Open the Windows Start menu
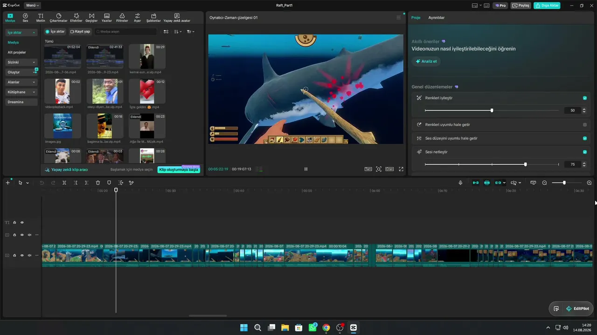Image resolution: width=597 pixels, height=335 pixels. pos(244,328)
